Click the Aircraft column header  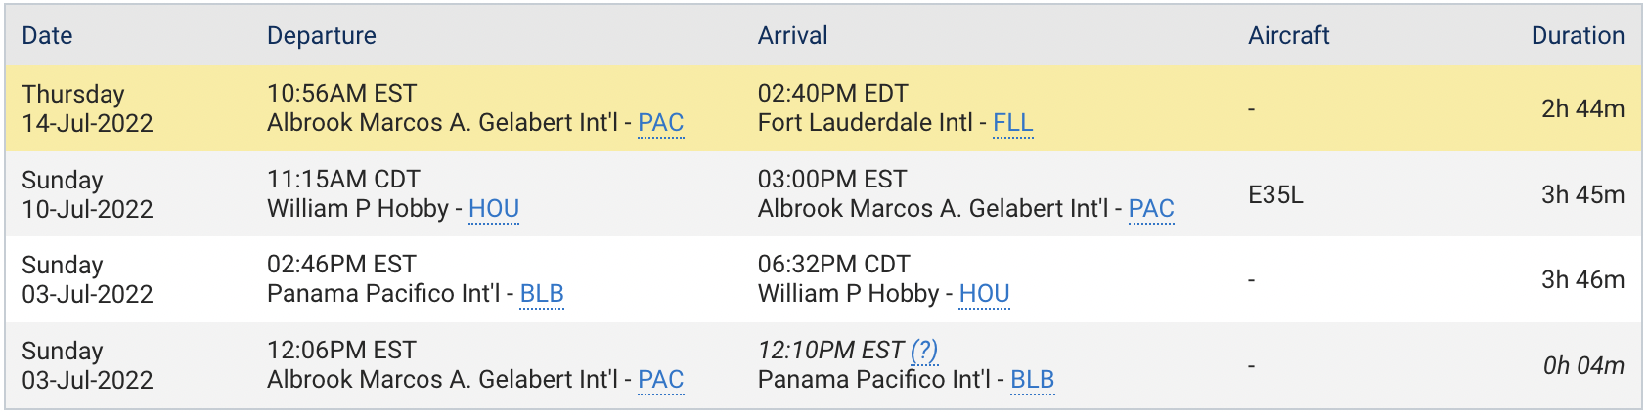tap(1289, 36)
